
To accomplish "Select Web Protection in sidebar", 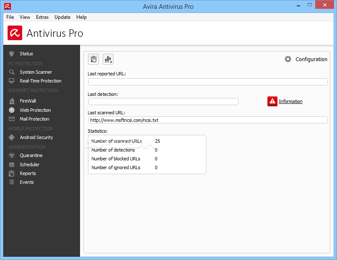I will [x=36, y=110].
